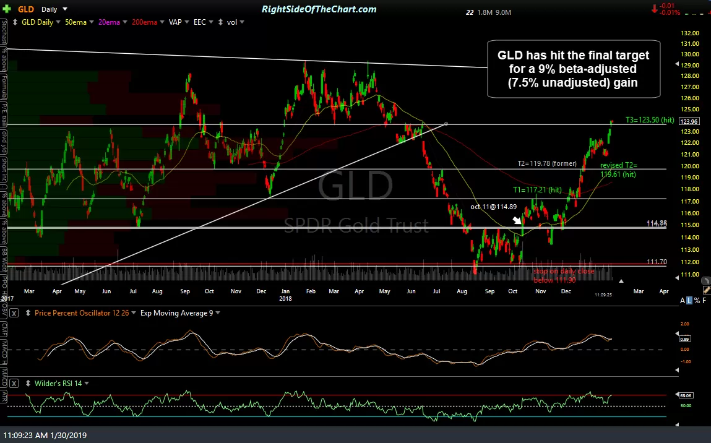711x443 pixels.
Task: Click the move arrows beside GLD Daily
Action: click(14, 22)
